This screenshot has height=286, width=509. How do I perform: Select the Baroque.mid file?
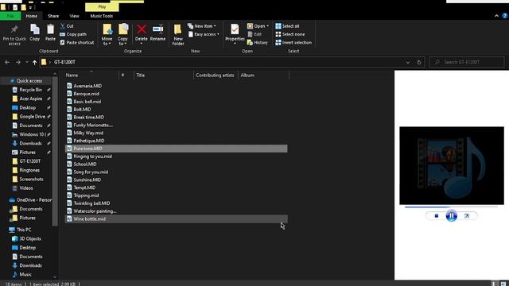click(87, 94)
